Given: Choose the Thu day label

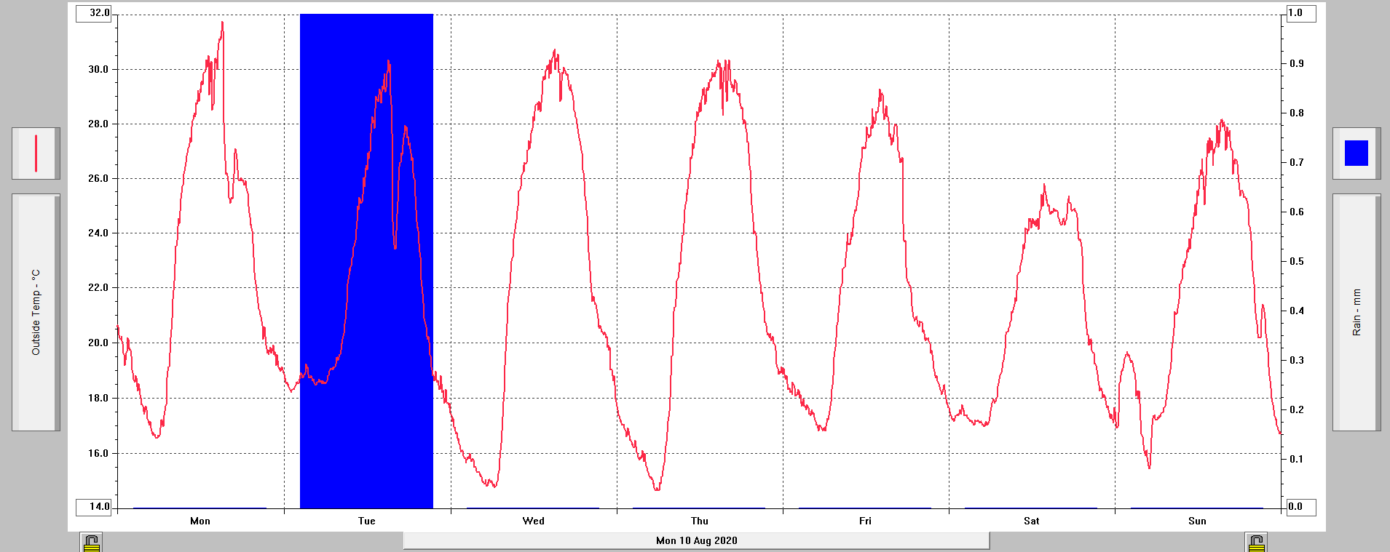Looking at the screenshot, I should 700,521.
